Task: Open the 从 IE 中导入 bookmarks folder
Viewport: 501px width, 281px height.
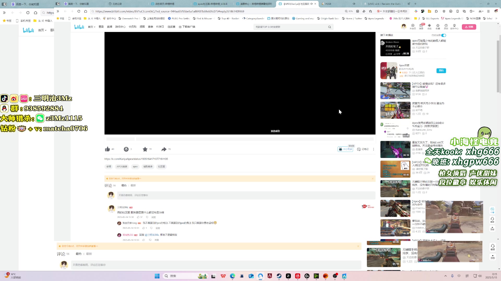Action: pyautogui.click(x=92, y=18)
